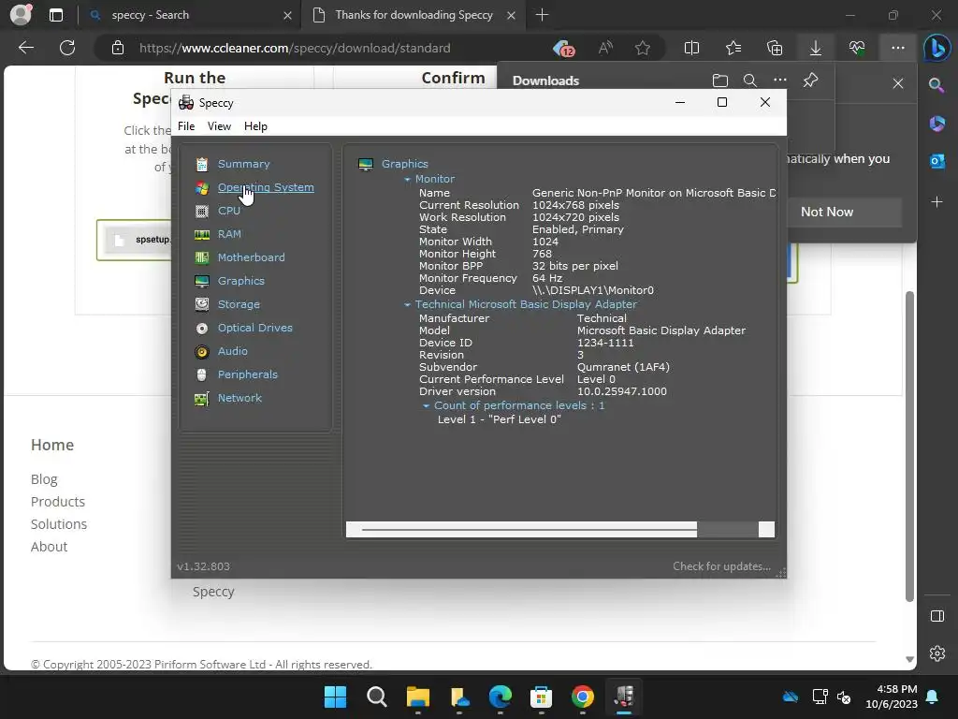Screen dimensions: 958x719
Task: Click the CPU chip icon in sidebar
Action: pyautogui.click(x=202, y=211)
